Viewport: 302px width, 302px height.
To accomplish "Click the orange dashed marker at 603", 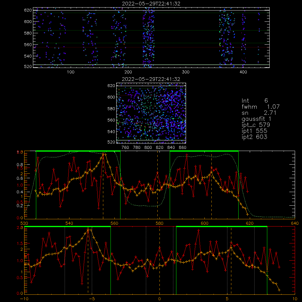I will [211, 185].
